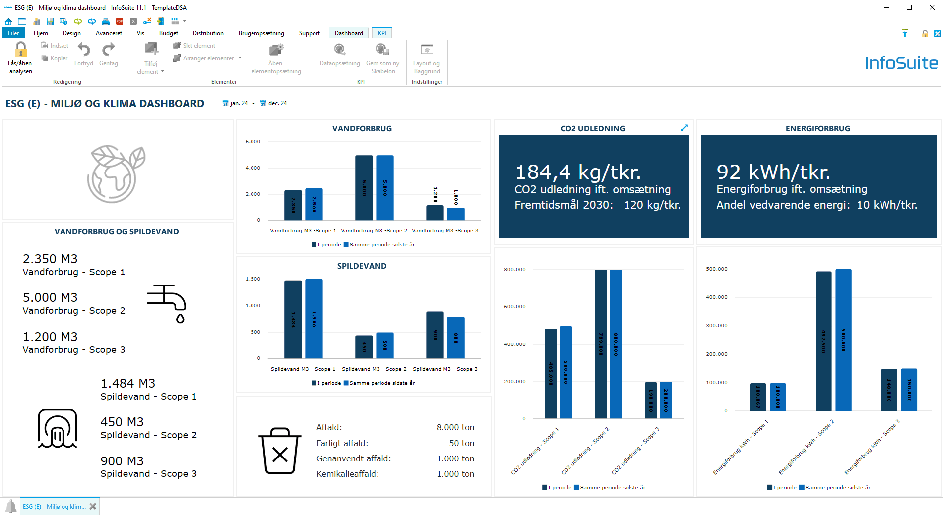The width and height of the screenshot is (944, 515).
Task: Click the printer icon in quick access toolbar
Action: pyautogui.click(x=106, y=21)
